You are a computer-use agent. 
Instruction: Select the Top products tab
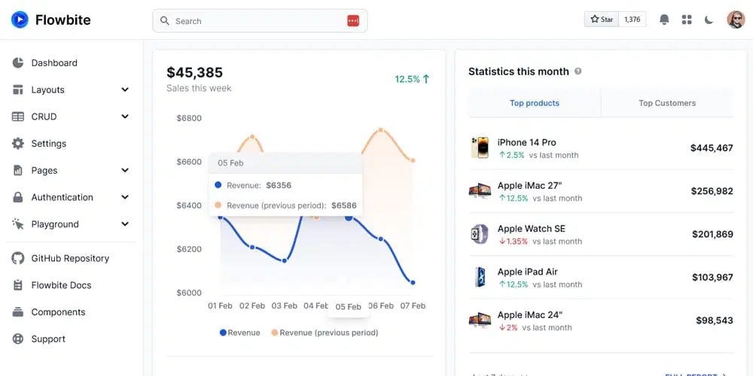coord(535,103)
